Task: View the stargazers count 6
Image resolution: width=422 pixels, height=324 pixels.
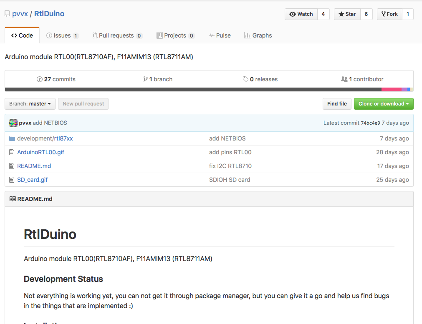Action: coord(366,14)
